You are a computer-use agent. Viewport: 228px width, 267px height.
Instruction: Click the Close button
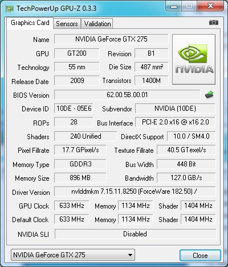click(200, 256)
